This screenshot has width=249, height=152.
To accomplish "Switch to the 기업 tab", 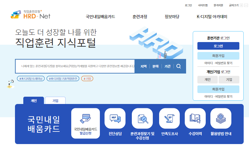I will pos(55,100).
